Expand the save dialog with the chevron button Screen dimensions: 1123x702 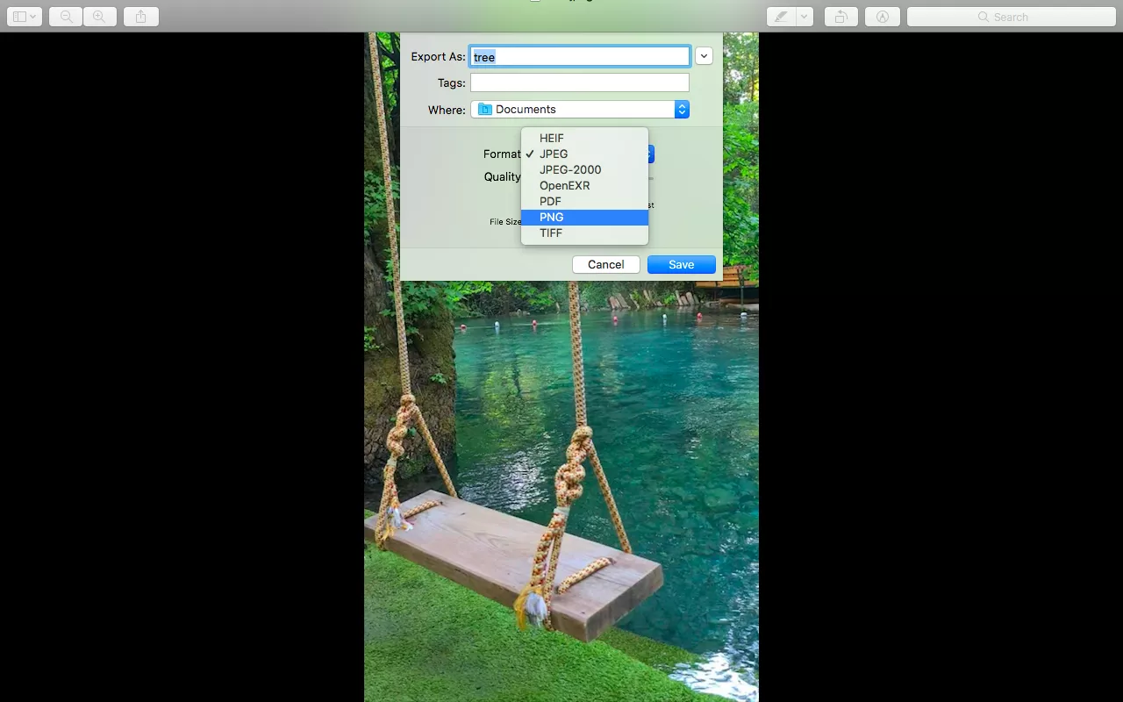coord(704,56)
